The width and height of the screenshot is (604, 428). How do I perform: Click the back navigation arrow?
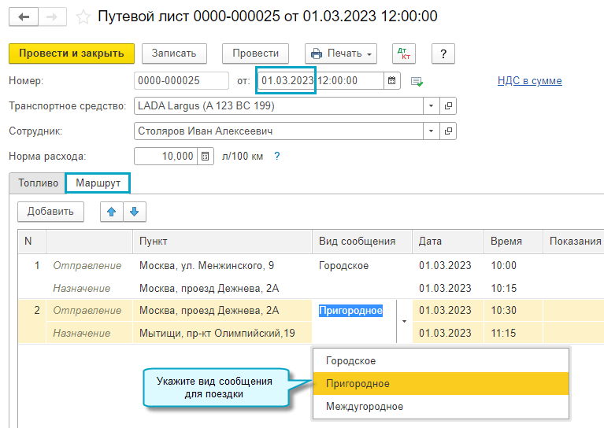24,17
